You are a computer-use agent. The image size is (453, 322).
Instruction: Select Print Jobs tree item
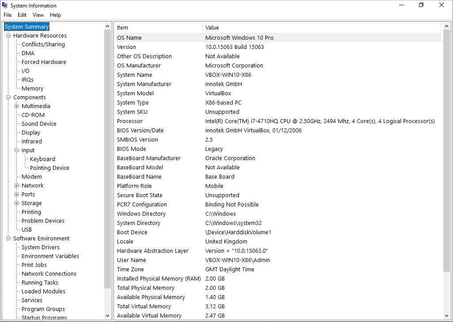pos(34,265)
